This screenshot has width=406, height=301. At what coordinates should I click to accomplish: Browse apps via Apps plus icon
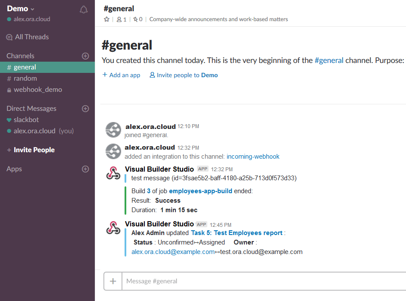click(x=85, y=169)
